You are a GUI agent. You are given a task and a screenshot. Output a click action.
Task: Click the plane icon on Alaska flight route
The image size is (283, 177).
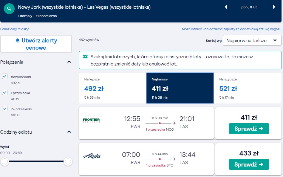(x=174, y=159)
